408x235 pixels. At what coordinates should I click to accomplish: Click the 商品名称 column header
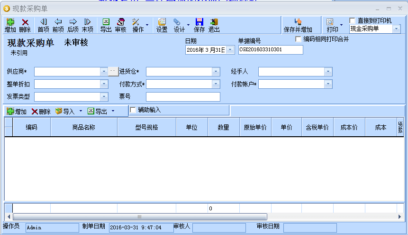pos(84,127)
